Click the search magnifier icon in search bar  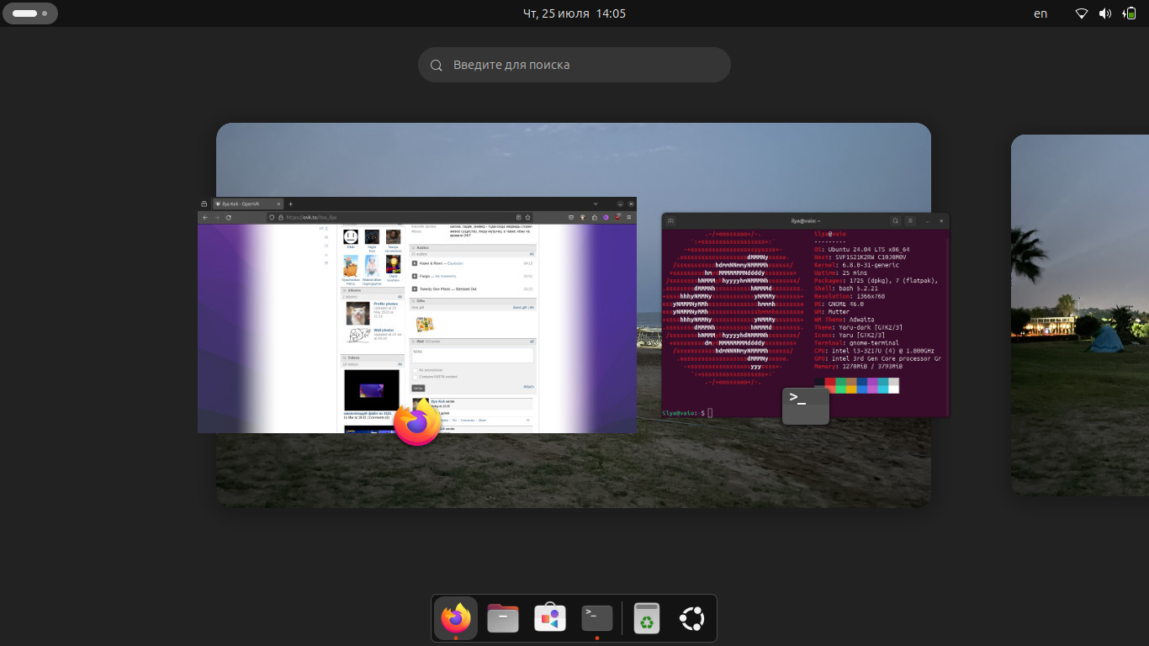(x=437, y=66)
